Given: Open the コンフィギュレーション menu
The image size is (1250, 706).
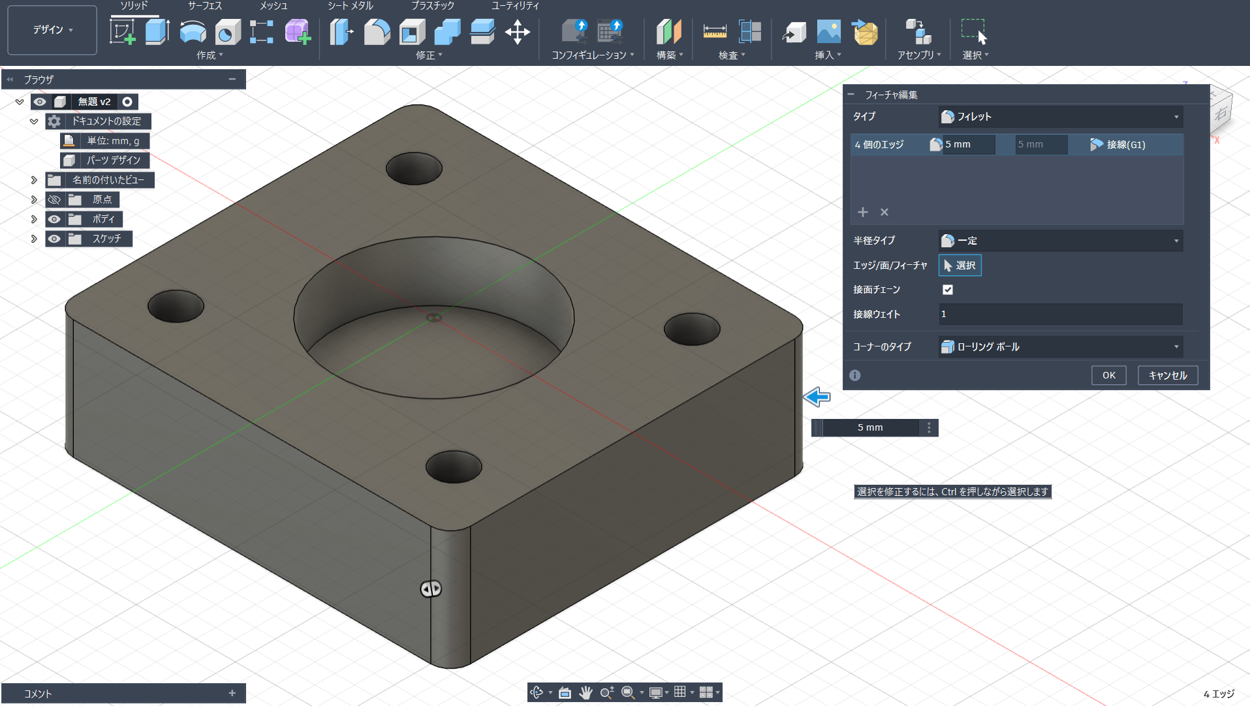Looking at the screenshot, I should [x=593, y=55].
